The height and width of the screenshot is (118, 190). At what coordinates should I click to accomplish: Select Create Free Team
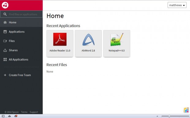(20, 75)
